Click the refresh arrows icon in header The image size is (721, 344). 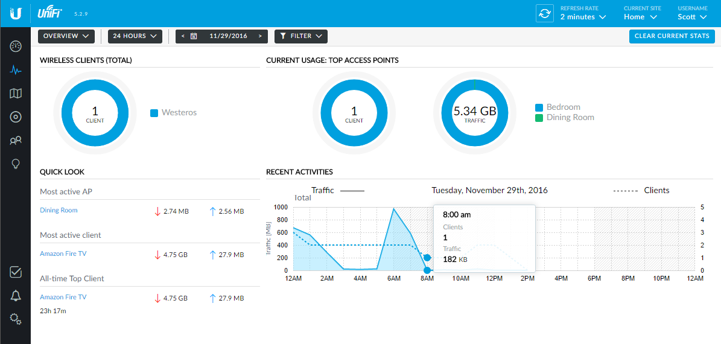click(545, 13)
